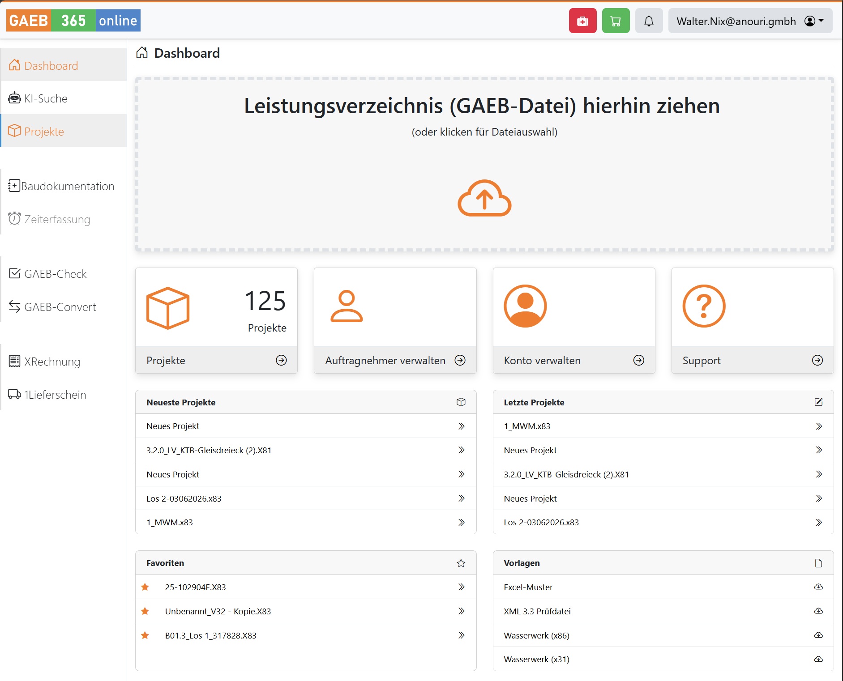843x681 pixels.
Task: Open the notifications bell
Action: 649,21
